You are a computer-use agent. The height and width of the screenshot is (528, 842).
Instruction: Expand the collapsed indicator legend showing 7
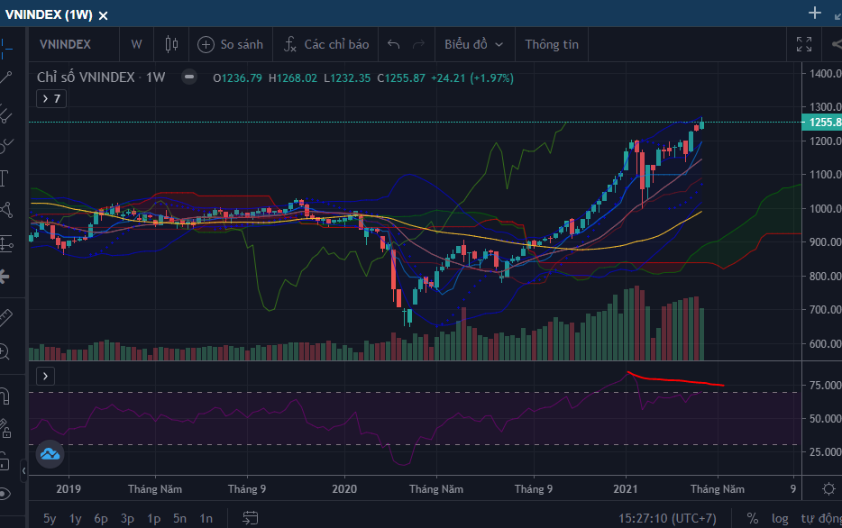point(50,99)
